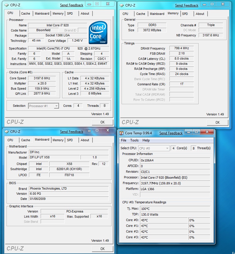Click the Tj. Max value 100°C
The image size is (235, 254).
click(x=175, y=209)
